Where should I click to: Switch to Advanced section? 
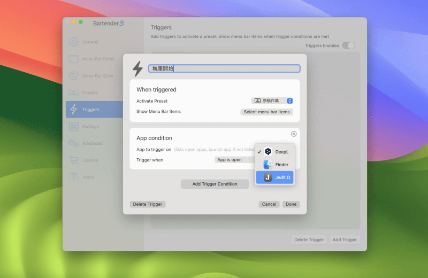[92, 143]
